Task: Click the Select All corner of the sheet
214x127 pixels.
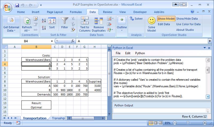Action: click(5, 47)
